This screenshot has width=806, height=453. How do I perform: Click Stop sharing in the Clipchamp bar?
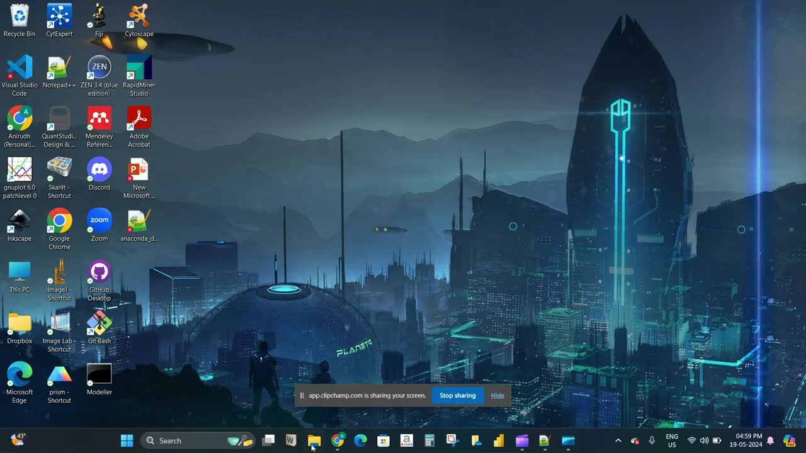coord(458,396)
